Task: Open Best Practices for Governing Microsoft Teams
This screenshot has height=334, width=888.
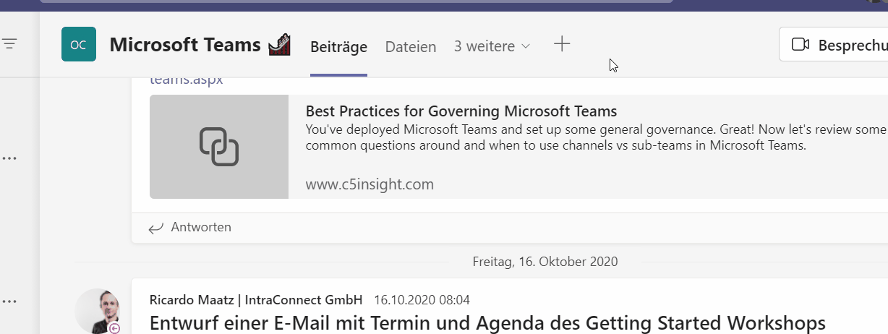Action: click(461, 111)
